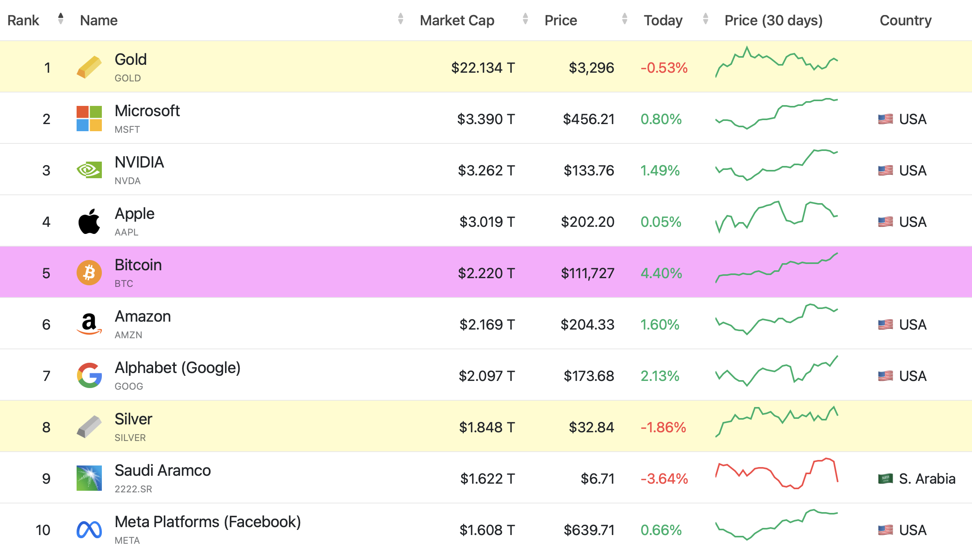Click the 2222.SR ticker text
The width and height of the screenshot is (972, 554).
133,489
